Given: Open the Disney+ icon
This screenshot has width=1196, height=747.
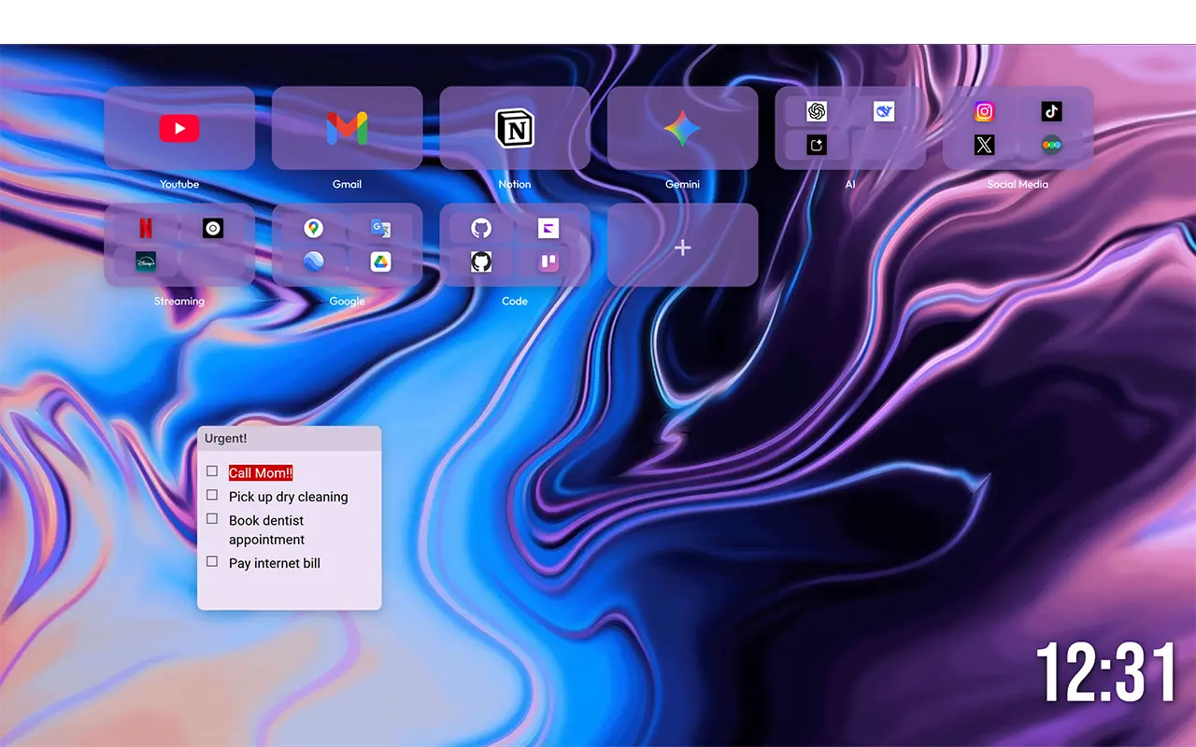Looking at the screenshot, I should pos(146,261).
